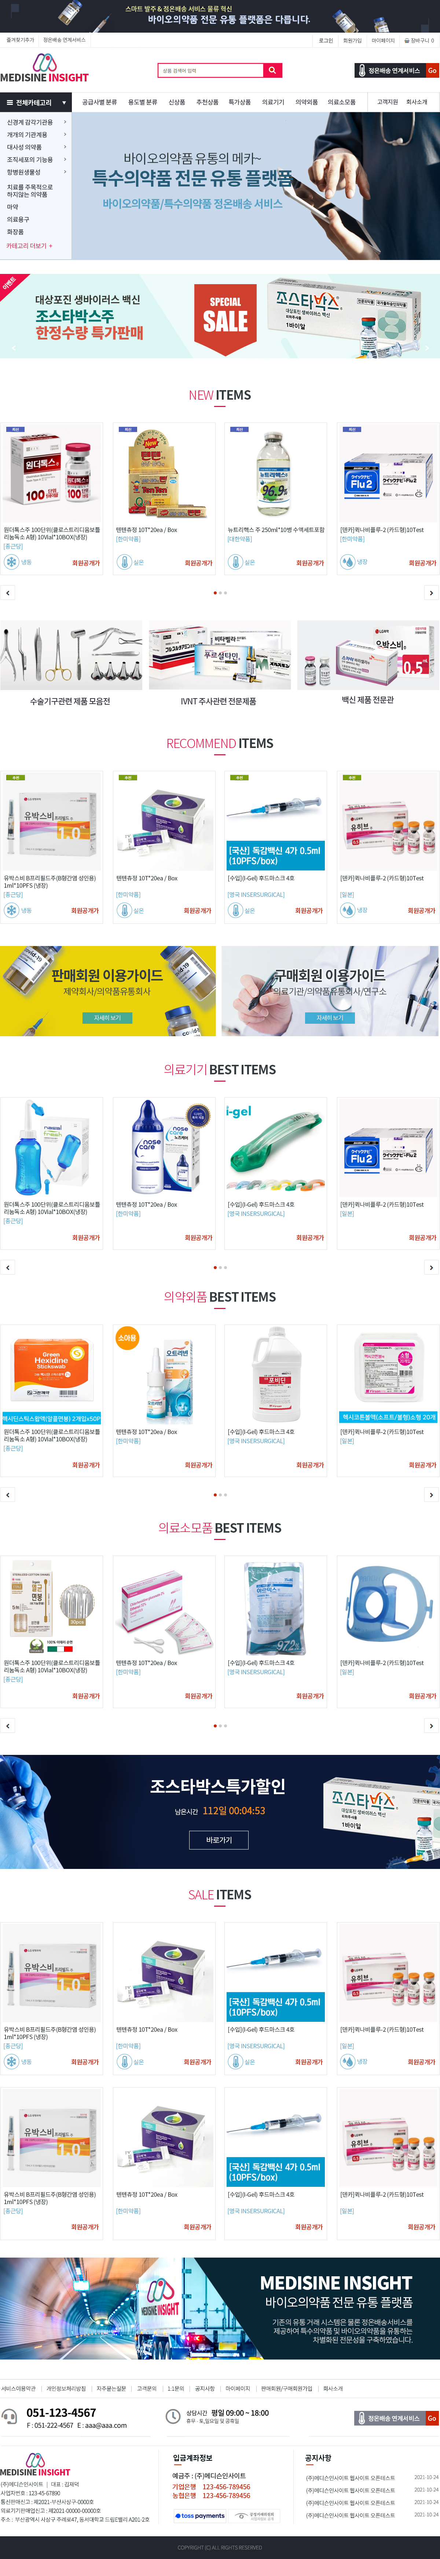Click next arrow in 의료기기 BEST ITEMS carousel
This screenshot has width=440, height=2559.
[x=431, y=1268]
